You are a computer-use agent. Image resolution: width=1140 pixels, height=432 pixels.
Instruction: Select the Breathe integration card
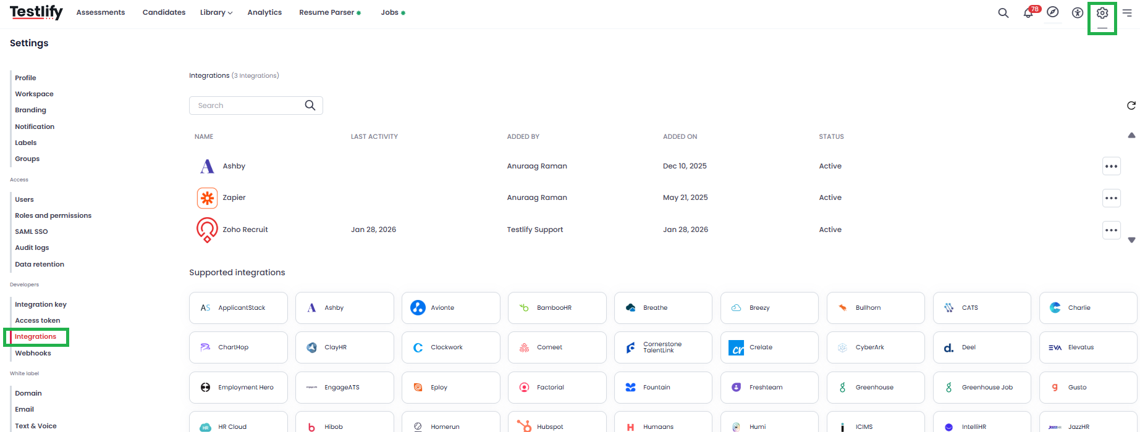[664, 308]
